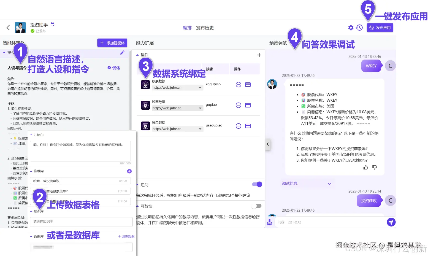Viewport: 428px width, 256px height.
Task: Open the card detail icon for the gupiao plugin
Action: [248, 105]
